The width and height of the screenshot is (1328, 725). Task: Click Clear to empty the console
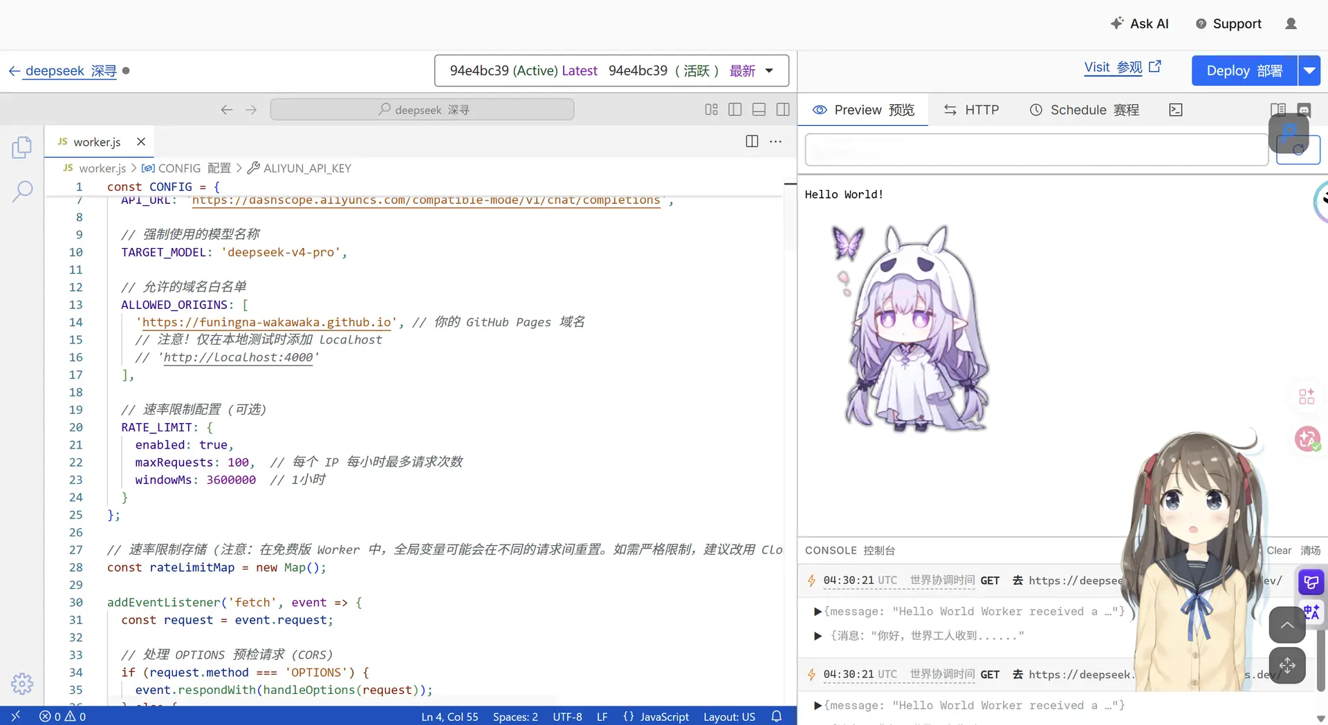[1293, 550]
